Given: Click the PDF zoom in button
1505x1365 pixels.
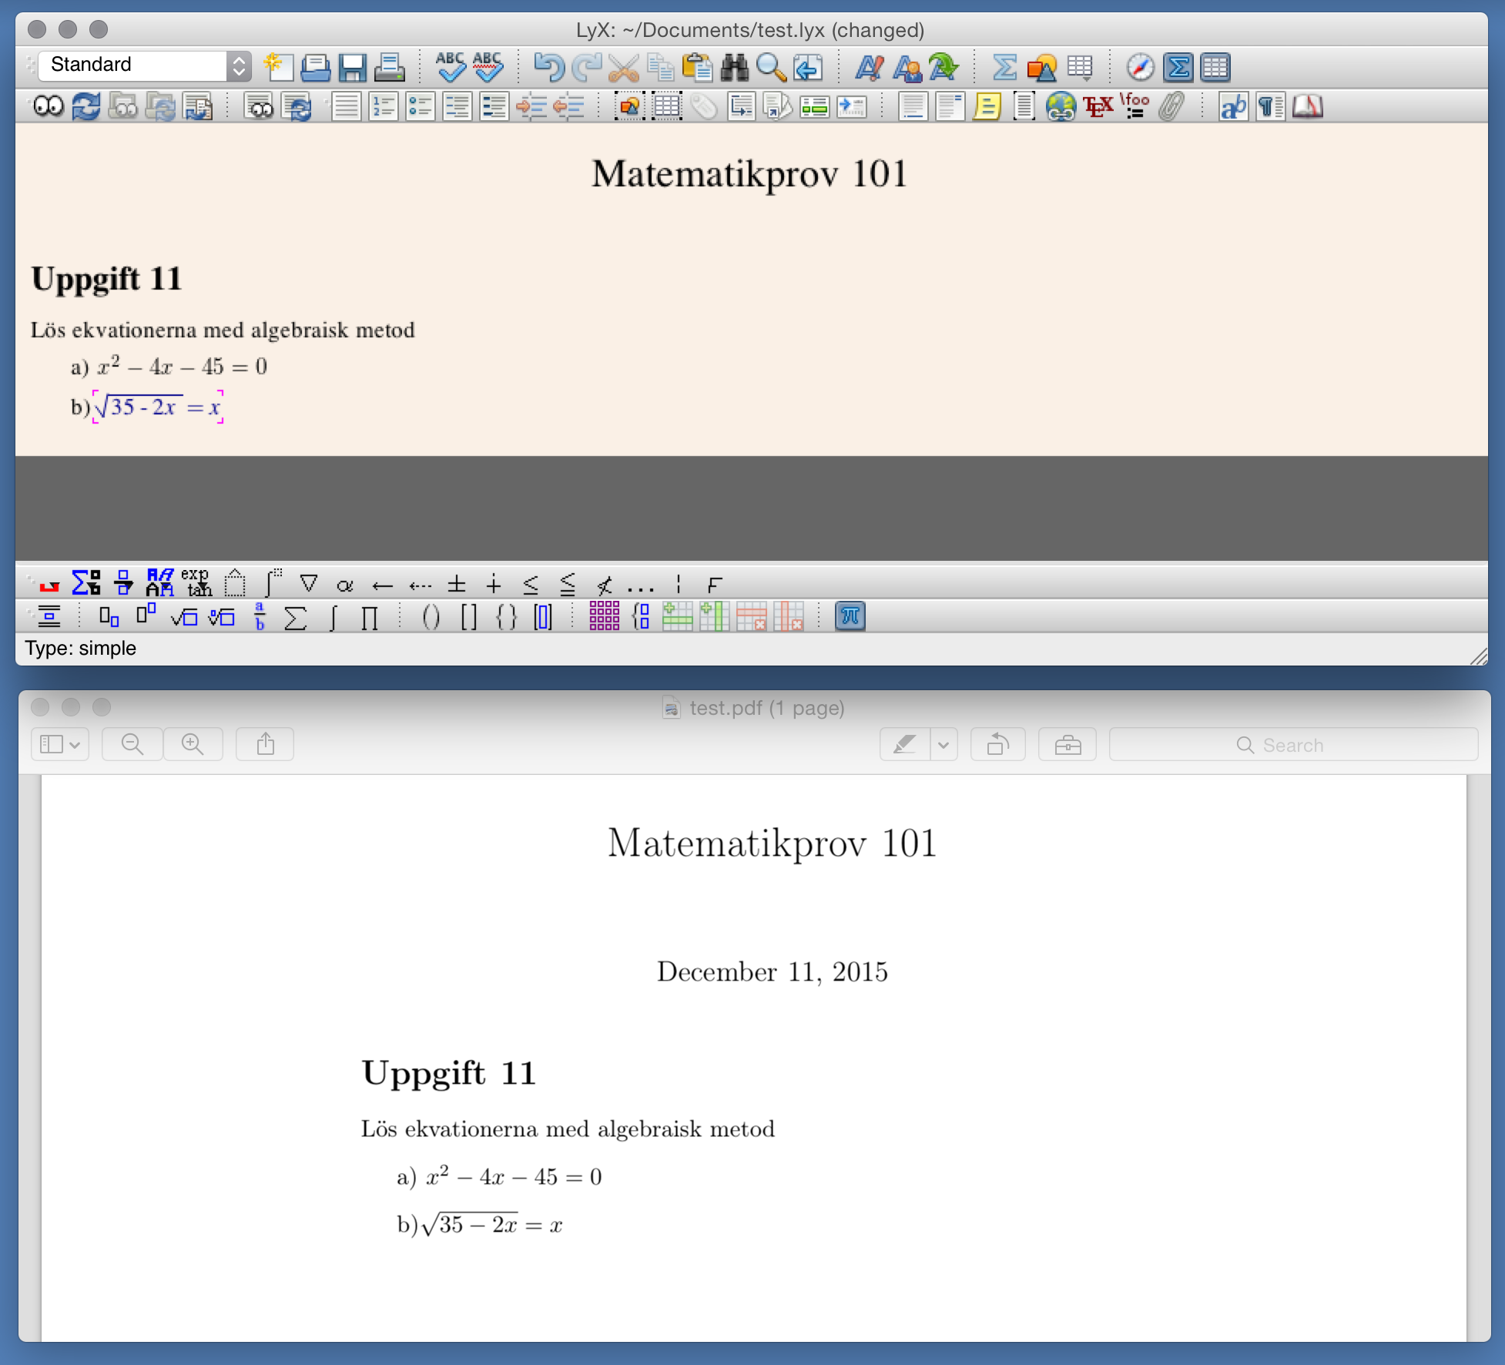Looking at the screenshot, I should (x=194, y=745).
